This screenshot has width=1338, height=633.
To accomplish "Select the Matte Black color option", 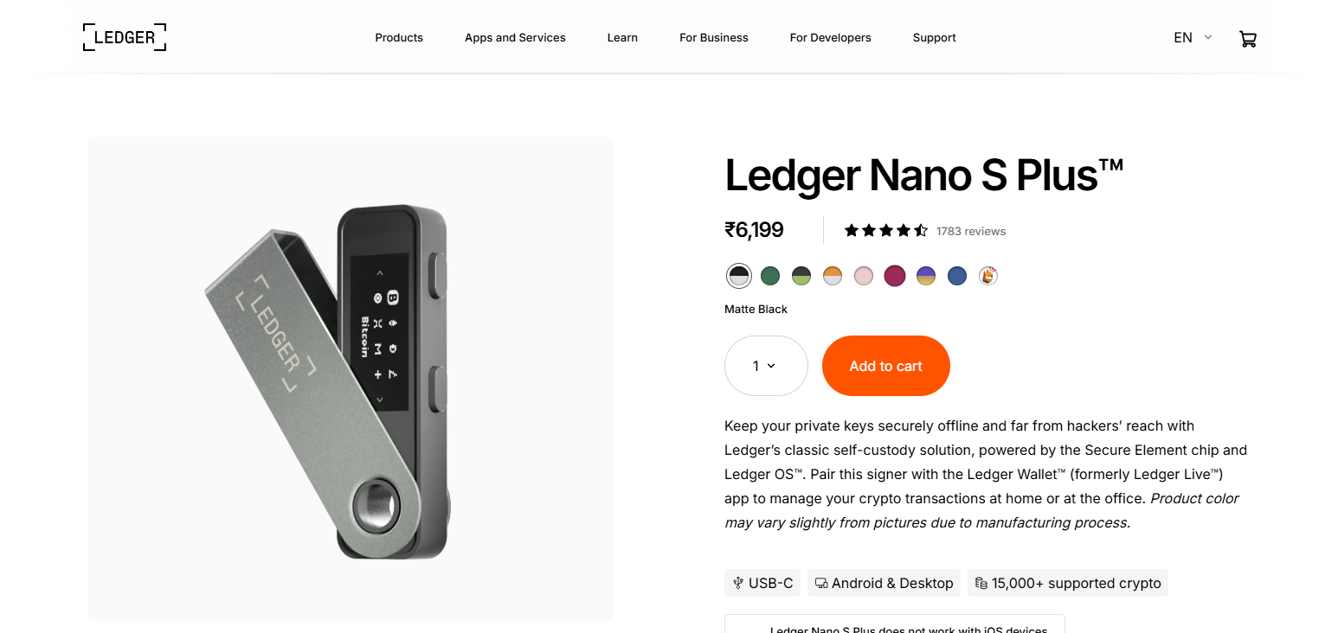I will (x=738, y=275).
